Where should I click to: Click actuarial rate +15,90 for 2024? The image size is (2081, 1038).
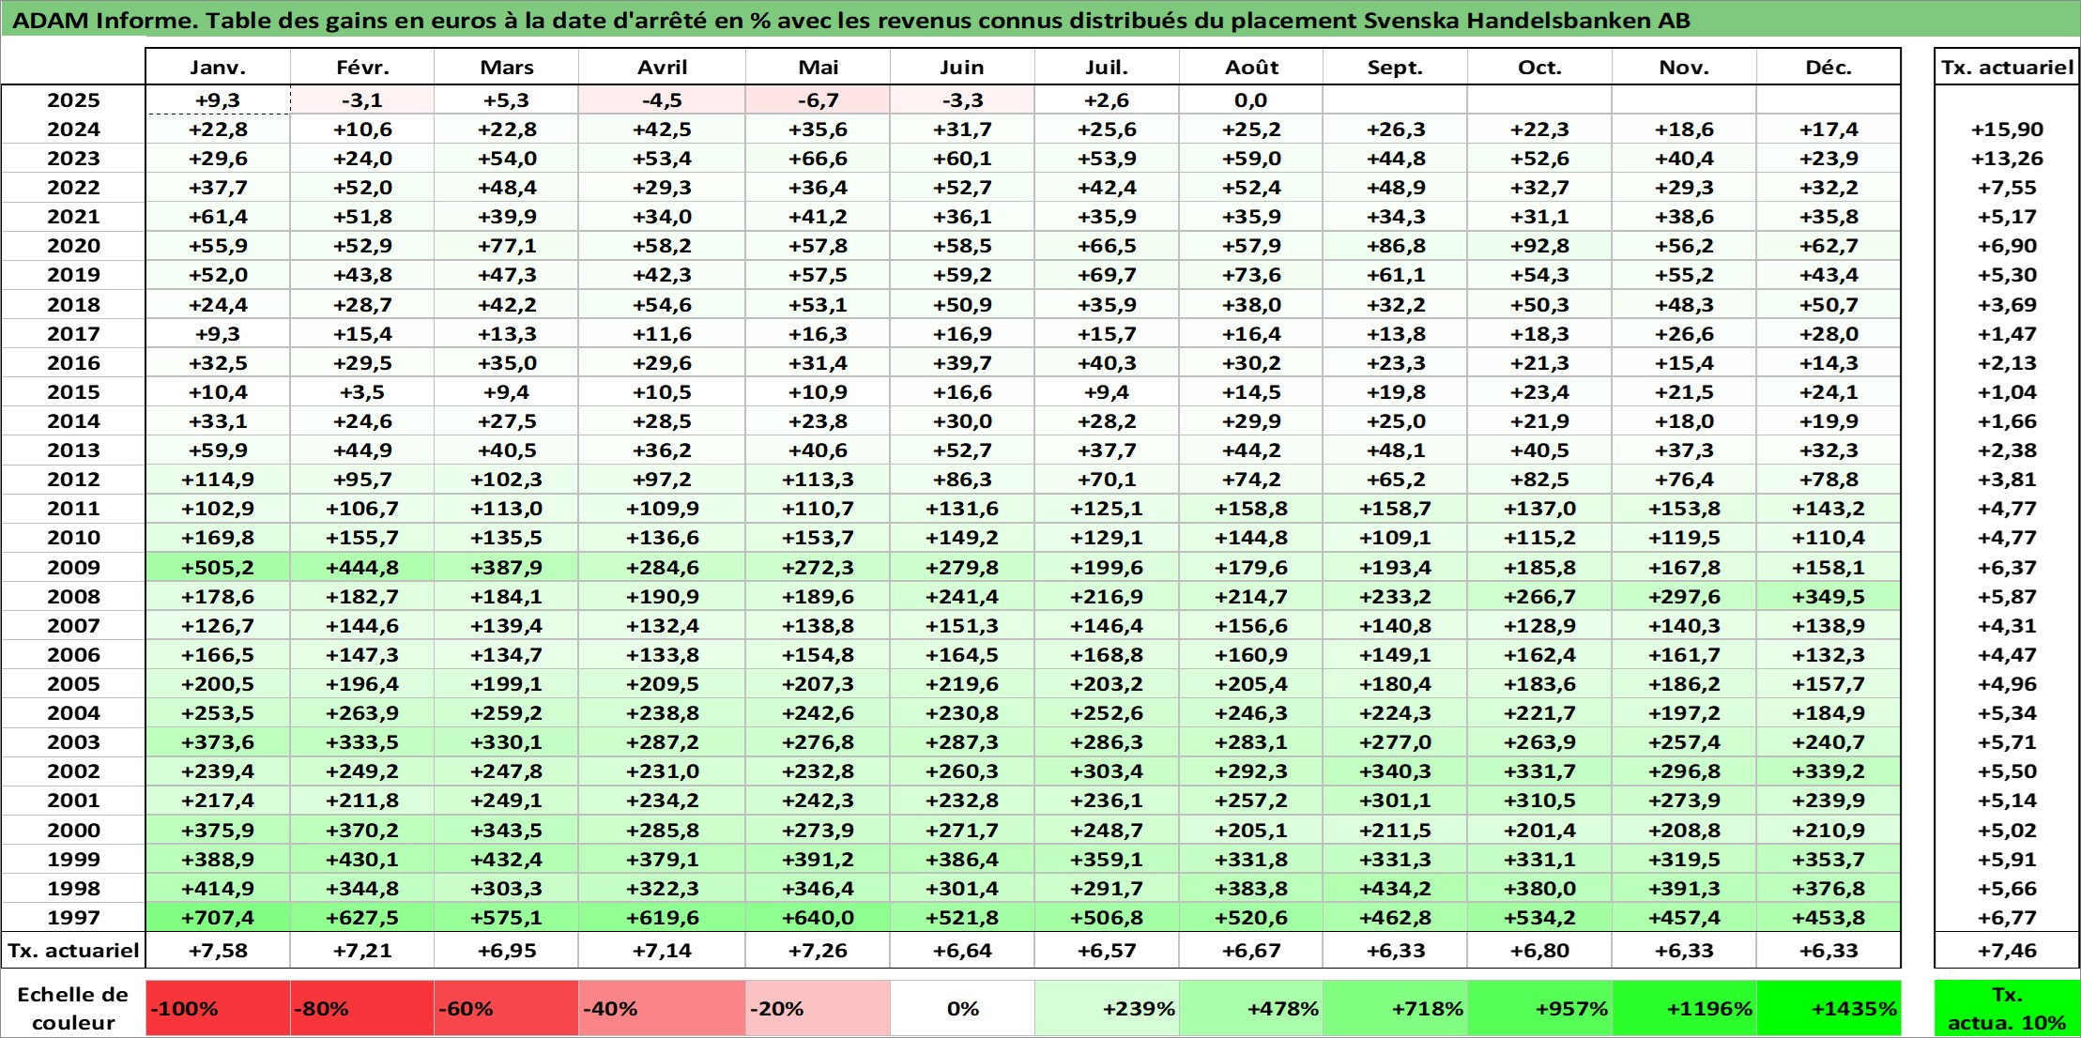(2007, 130)
